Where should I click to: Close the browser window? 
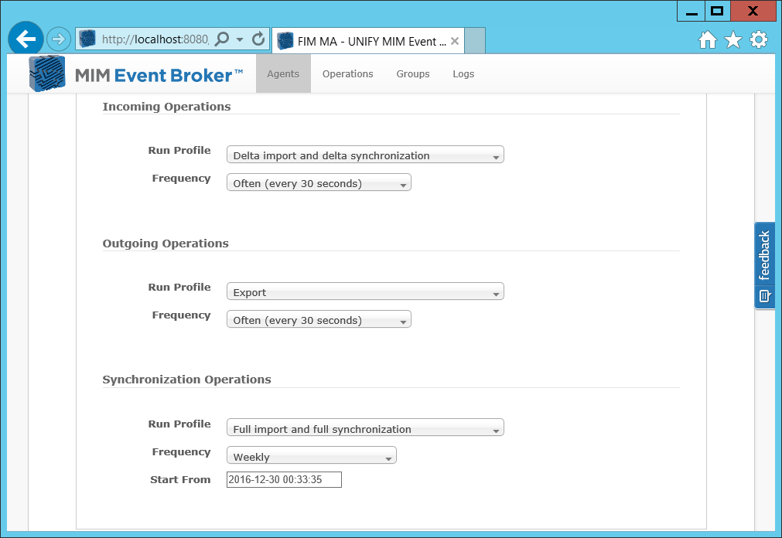coord(753,11)
